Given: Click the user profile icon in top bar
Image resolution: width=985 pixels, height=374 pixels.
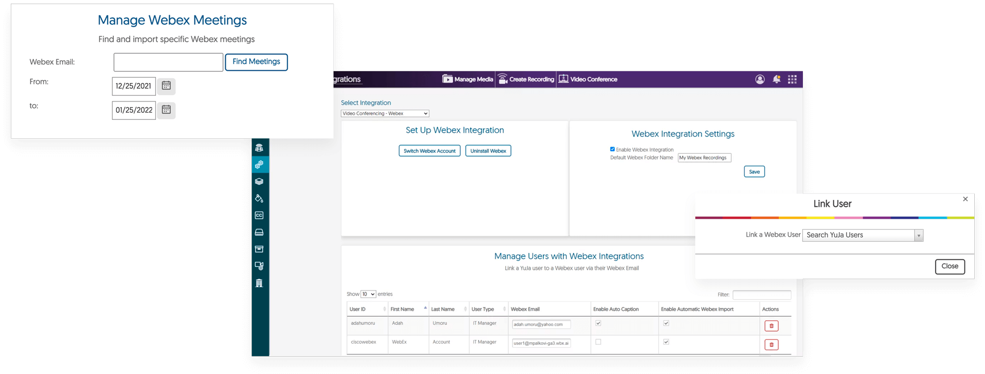Looking at the screenshot, I should [x=760, y=79].
